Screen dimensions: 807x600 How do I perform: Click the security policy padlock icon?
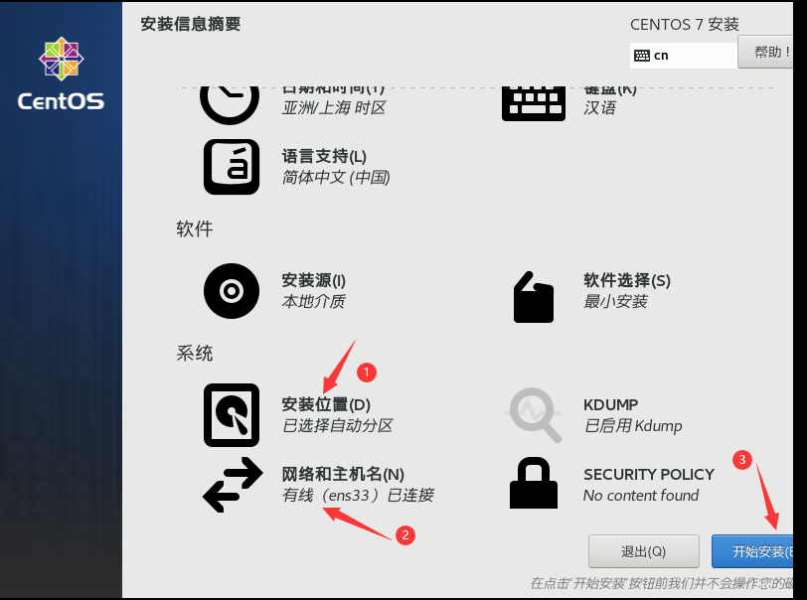(x=534, y=483)
